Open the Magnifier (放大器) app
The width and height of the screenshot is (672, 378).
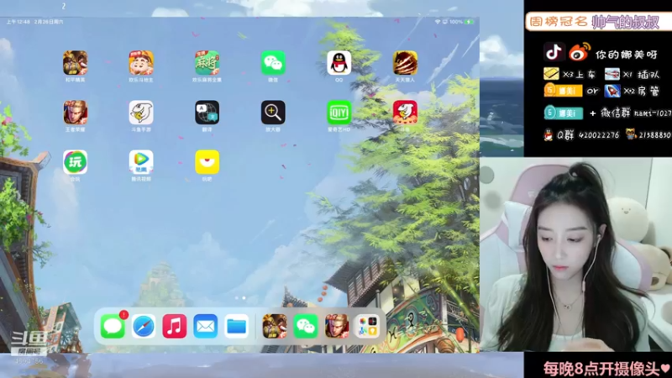point(273,113)
